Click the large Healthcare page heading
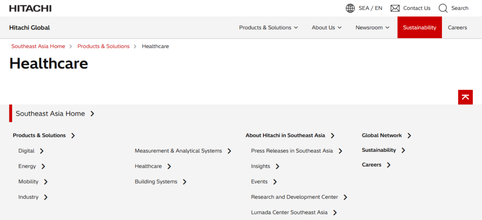 pos(49,63)
